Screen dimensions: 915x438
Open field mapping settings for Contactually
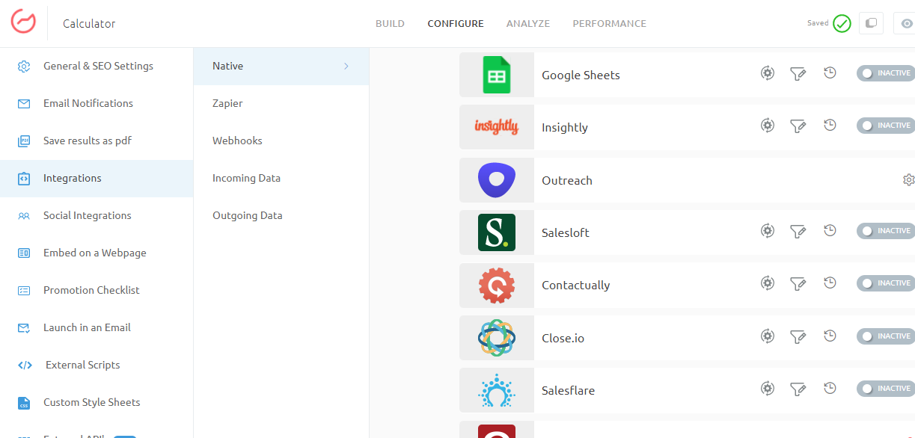[767, 283]
